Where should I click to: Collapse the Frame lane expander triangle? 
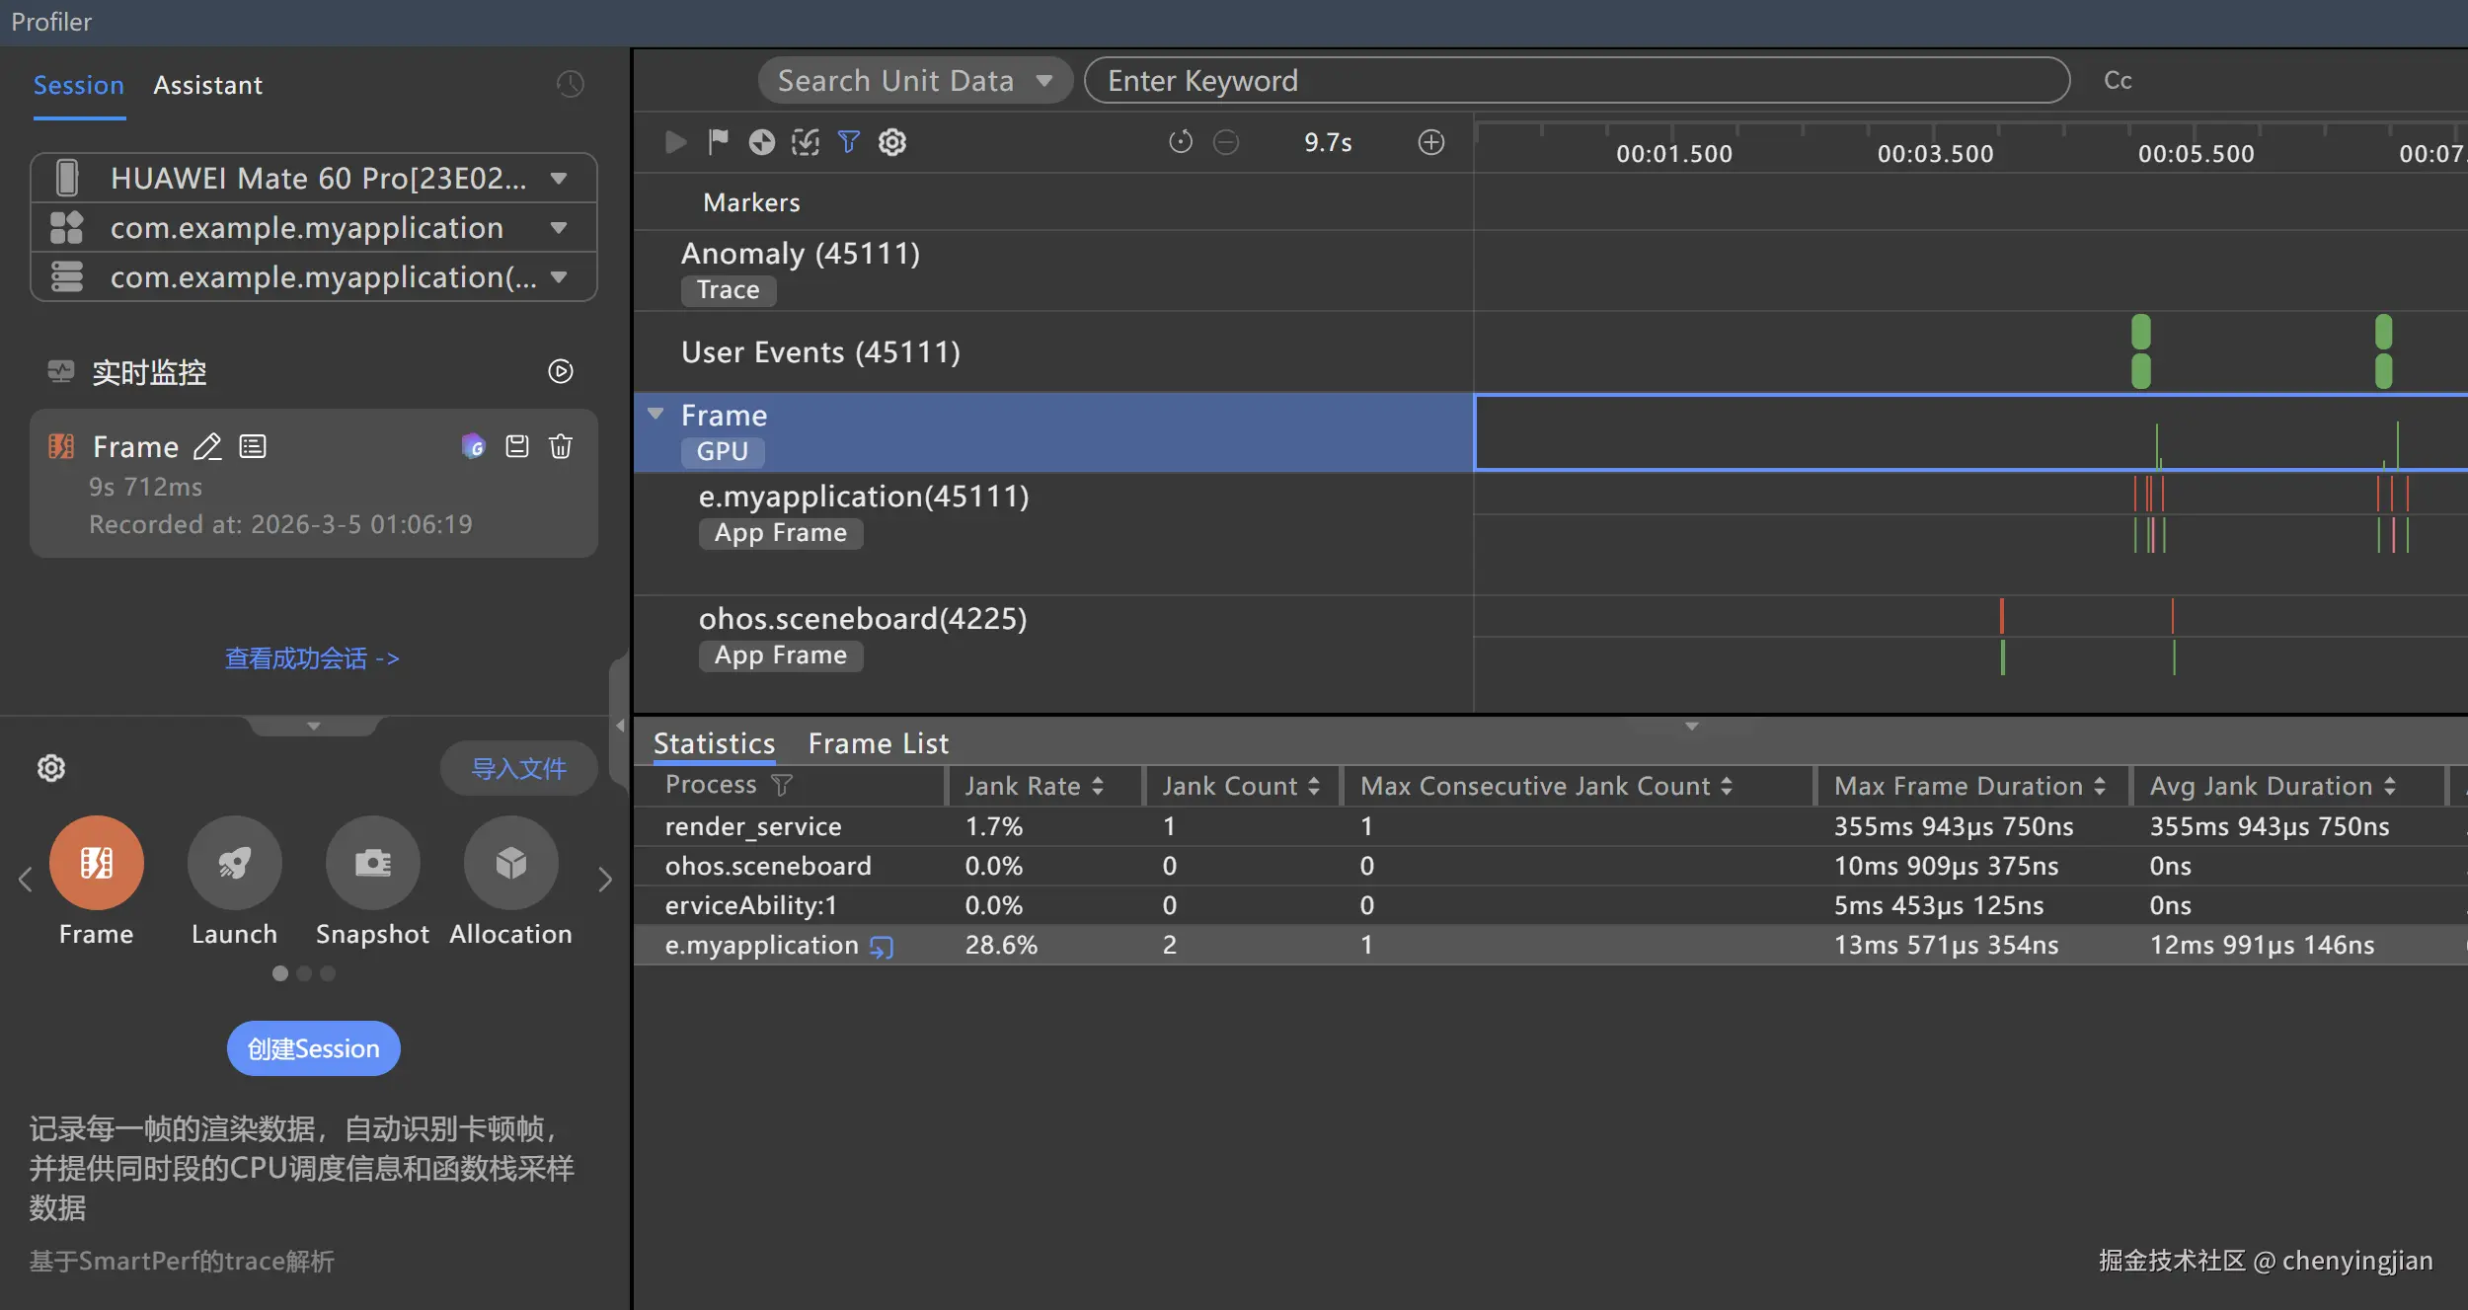[x=656, y=414]
